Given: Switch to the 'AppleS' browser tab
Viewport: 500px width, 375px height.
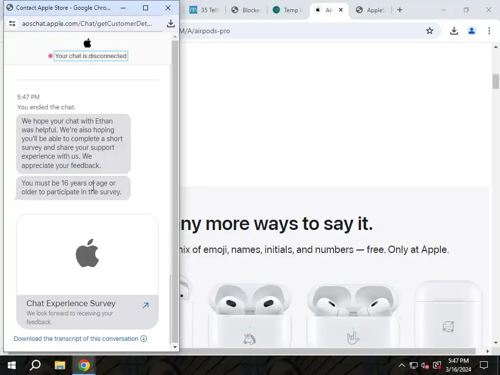Looking at the screenshot, I should (x=371, y=10).
